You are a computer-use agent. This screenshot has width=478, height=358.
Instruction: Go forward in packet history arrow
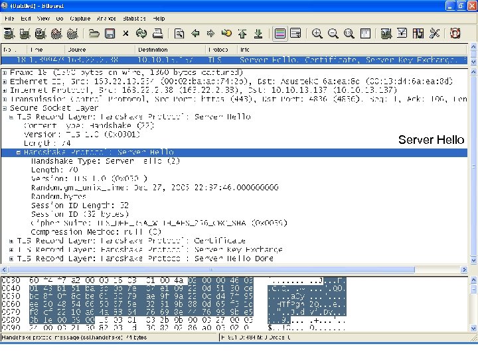point(210,33)
